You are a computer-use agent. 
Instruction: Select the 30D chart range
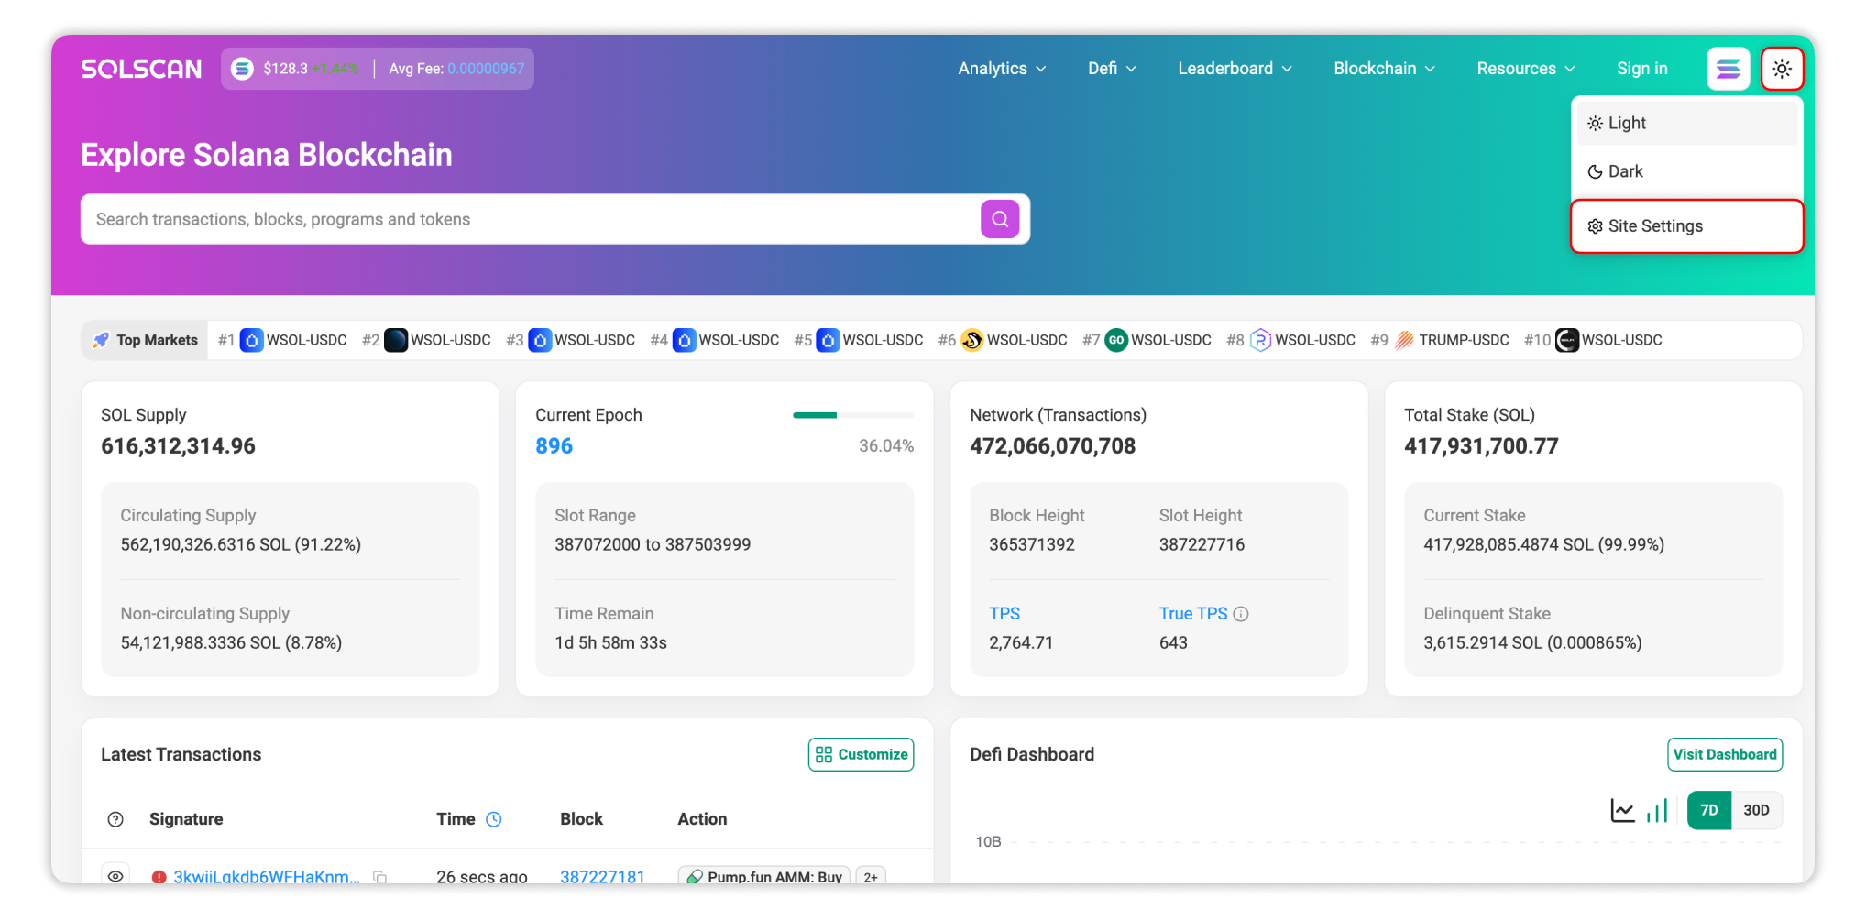click(1755, 810)
